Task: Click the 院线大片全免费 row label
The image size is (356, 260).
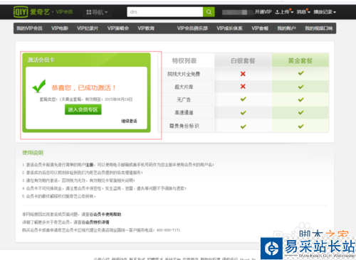Action: (x=184, y=74)
